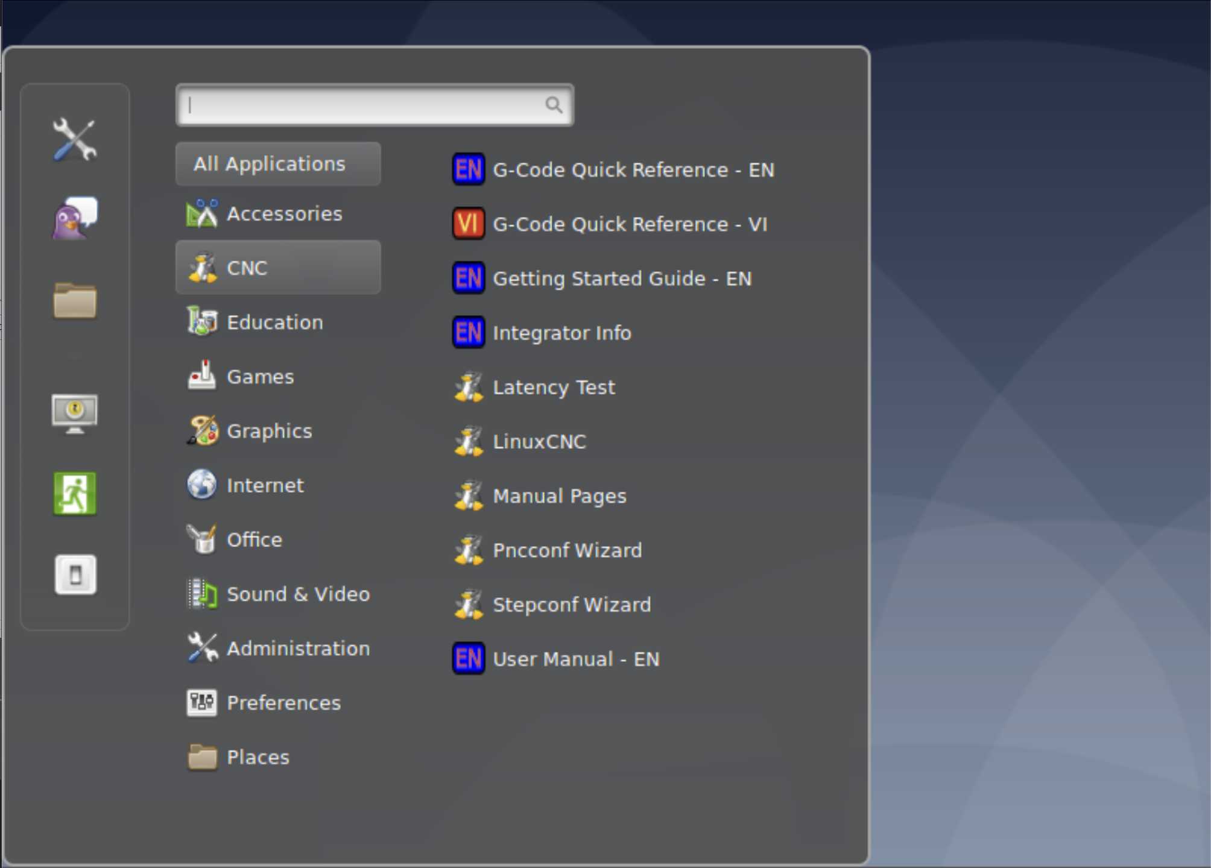Launch Pncconf Wizard

point(567,550)
